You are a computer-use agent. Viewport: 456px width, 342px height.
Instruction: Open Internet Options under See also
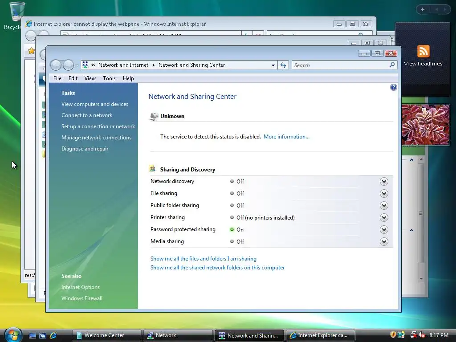click(x=80, y=287)
